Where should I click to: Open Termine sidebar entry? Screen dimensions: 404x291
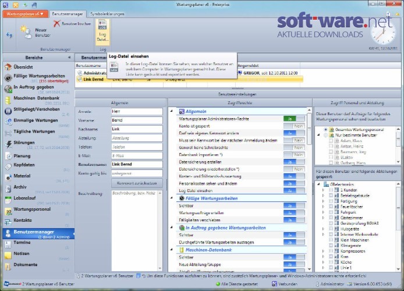tap(38, 244)
